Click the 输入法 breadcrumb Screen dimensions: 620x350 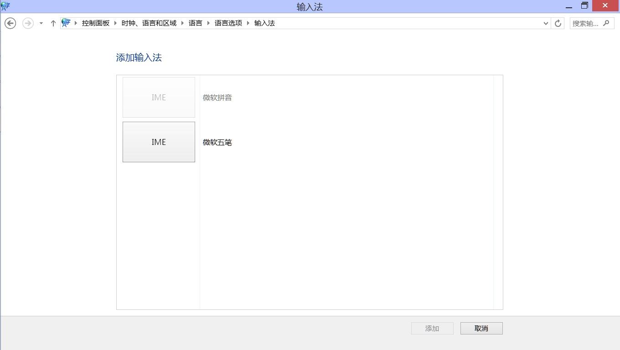(264, 23)
